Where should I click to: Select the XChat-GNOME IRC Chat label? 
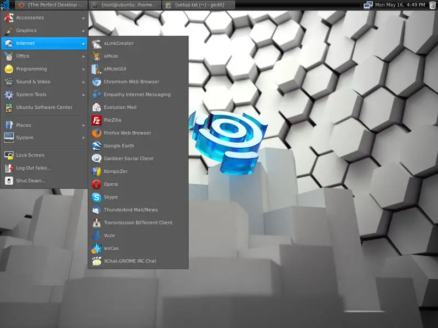130,261
